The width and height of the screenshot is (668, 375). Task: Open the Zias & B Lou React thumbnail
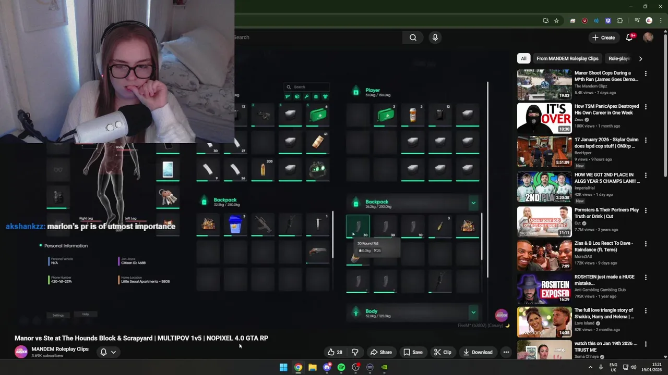[x=544, y=255]
